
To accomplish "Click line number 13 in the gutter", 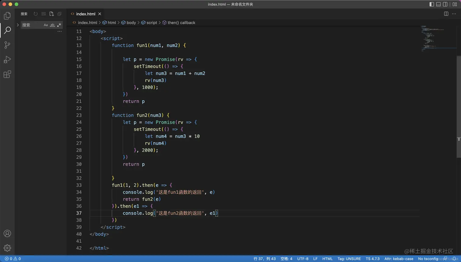I will [79, 45].
